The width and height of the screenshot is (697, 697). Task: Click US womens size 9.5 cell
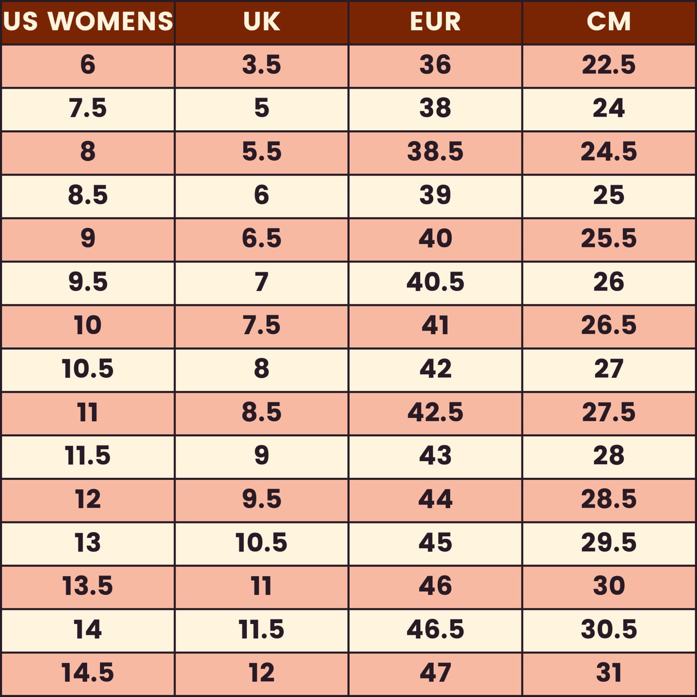88,282
